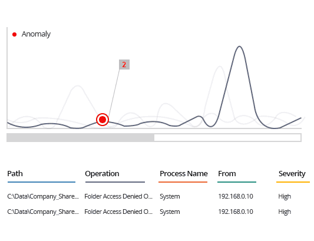Click the anomaly count label showing 2

[124, 64]
